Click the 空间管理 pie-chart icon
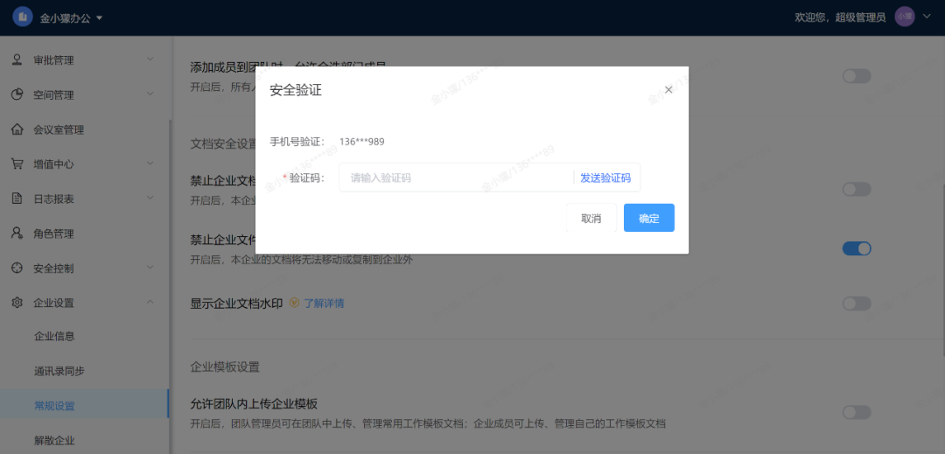The height and width of the screenshot is (454, 945). point(17,94)
